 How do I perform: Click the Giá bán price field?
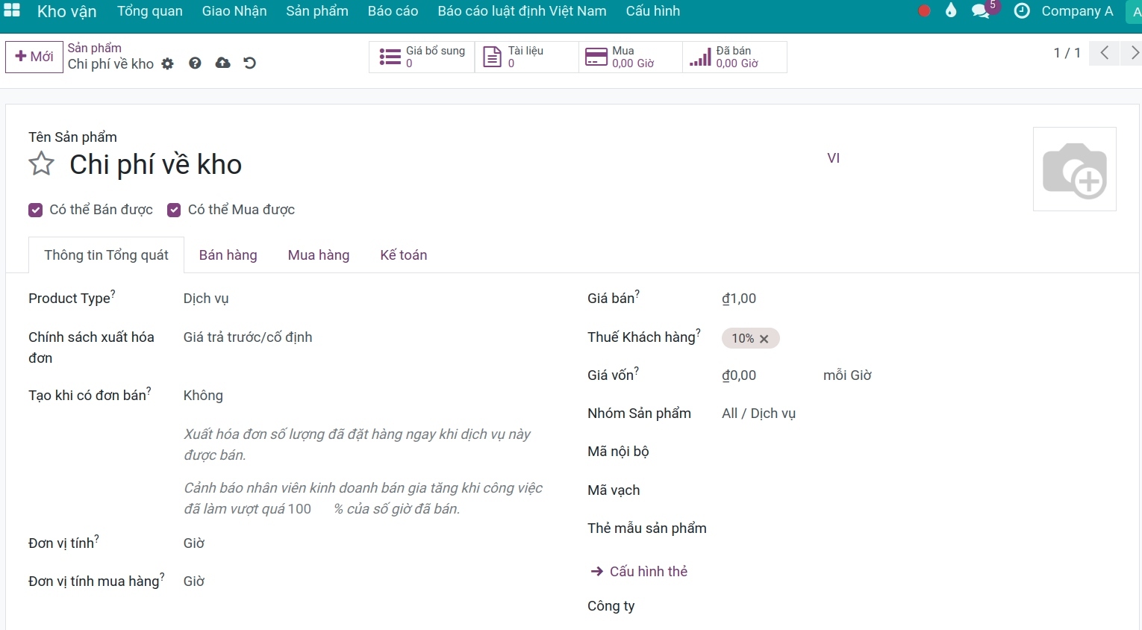point(919,299)
